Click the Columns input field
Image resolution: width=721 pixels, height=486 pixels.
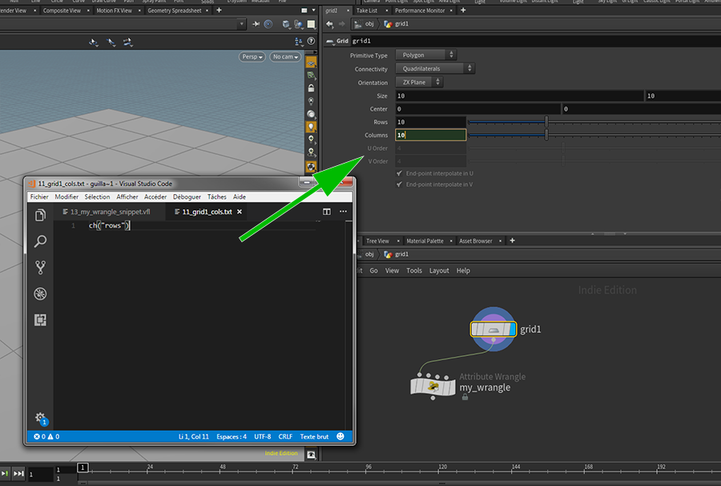[430, 136]
